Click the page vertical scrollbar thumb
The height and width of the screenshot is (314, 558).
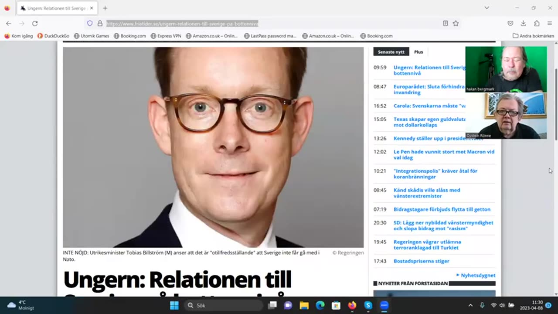pyautogui.click(x=555, y=105)
